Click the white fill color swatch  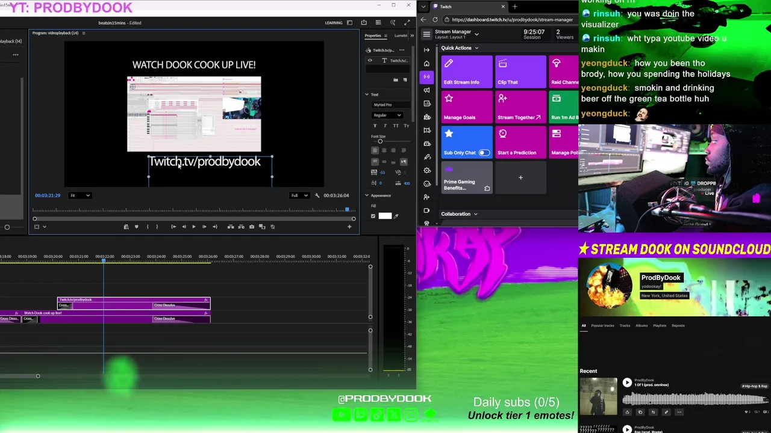coord(385,216)
